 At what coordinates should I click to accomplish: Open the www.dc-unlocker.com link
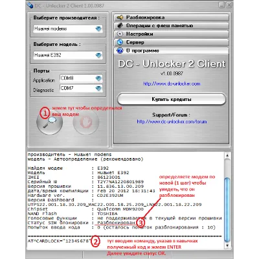[172, 84]
